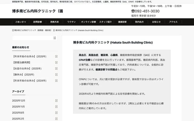Click the arrow icon beside 2025年12月 archive

[x=56, y=101]
